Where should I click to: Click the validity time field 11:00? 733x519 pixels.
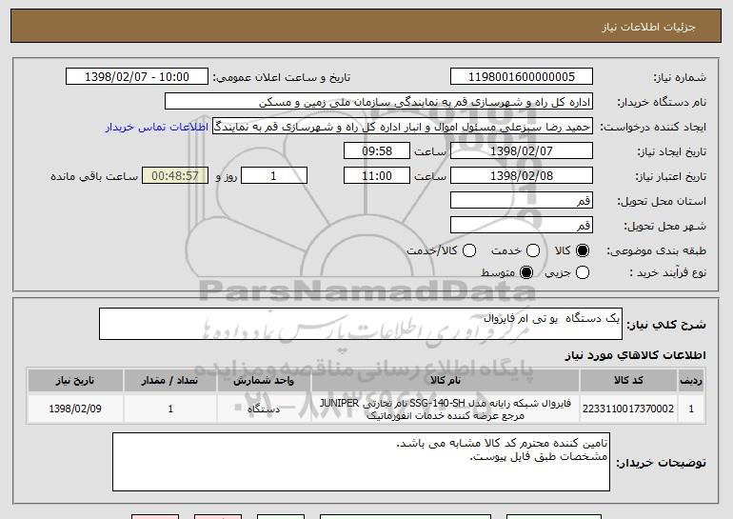click(x=377, y=176)
